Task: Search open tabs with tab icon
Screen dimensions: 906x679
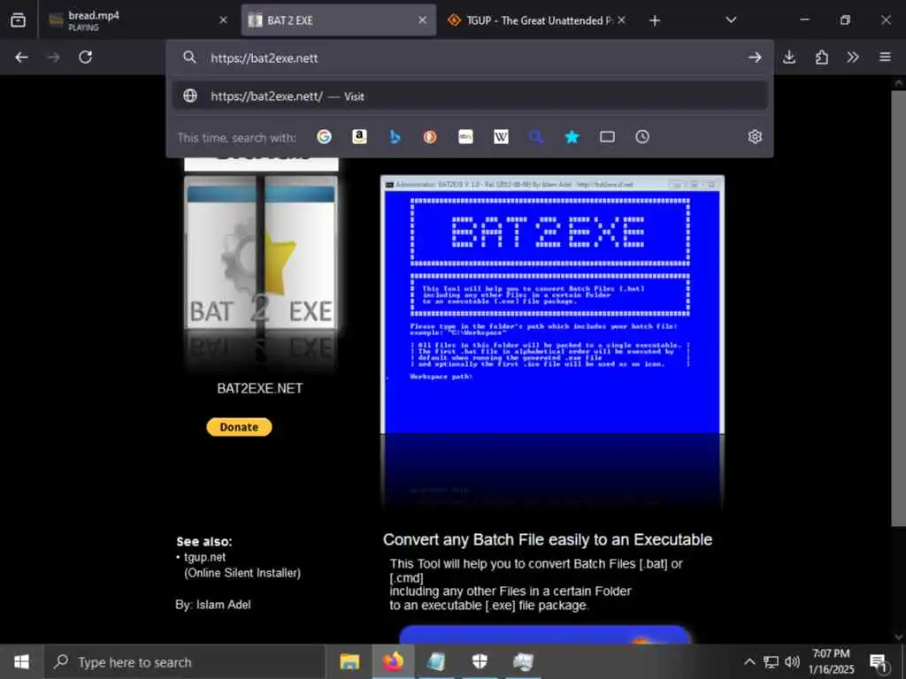Action: [607, 137]
